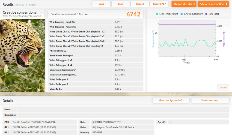The image size is (232, 136).
Task: Select Video Group Chat playback 3 v2 row
Action: pos(96,41)
